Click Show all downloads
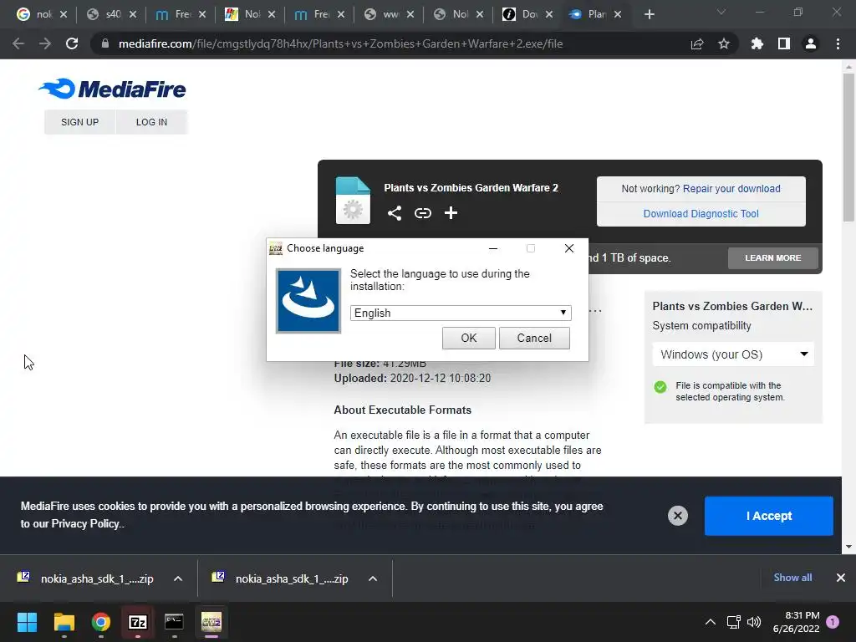This screenshot has height=642, width=856. (792, 578)
